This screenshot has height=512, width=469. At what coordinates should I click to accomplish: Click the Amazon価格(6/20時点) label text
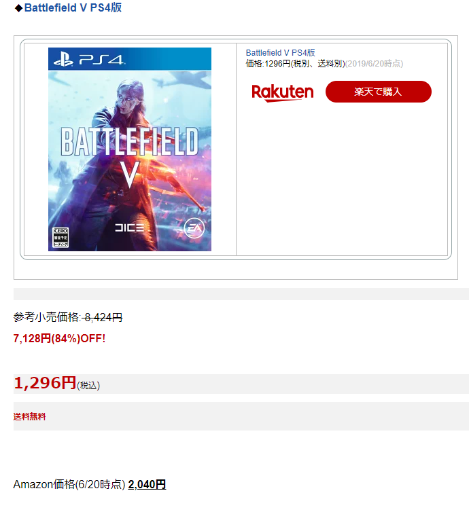pos(69,484)
